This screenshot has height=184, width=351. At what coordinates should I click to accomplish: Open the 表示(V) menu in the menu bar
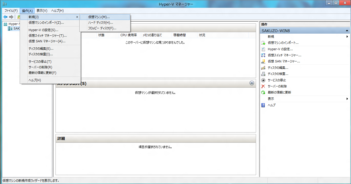(42, 11)
